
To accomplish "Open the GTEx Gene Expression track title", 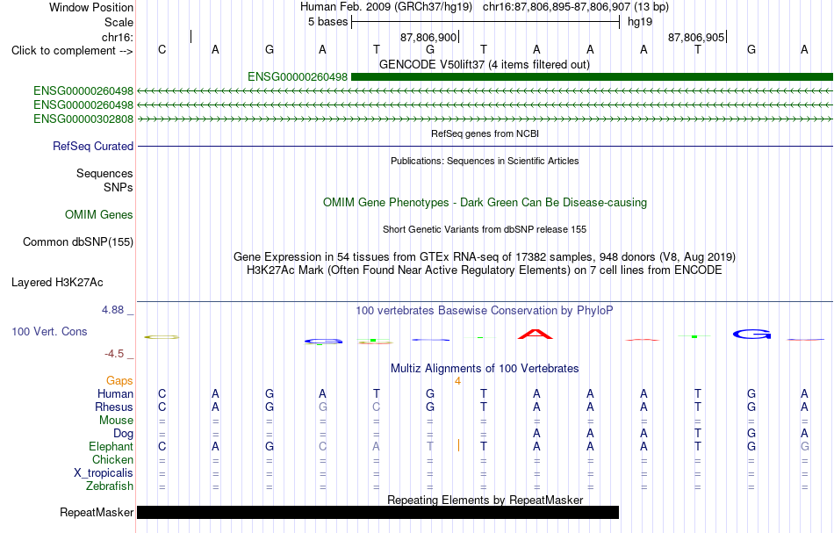I will point(485,257).
